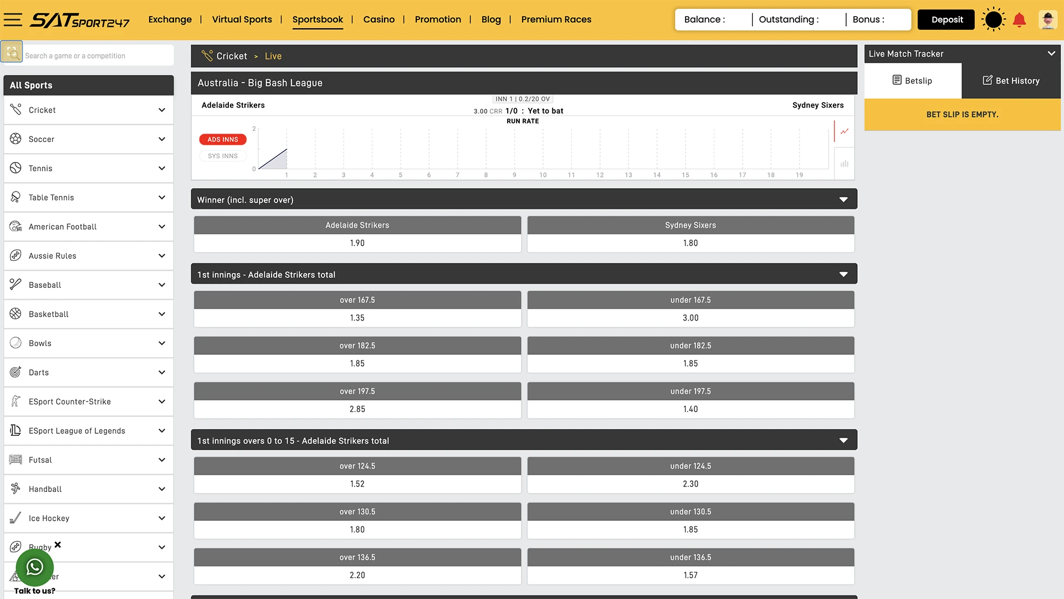The image size is (1064, 599).
Task: Toggle the sun theme mode icon
Action: (994, 19)
